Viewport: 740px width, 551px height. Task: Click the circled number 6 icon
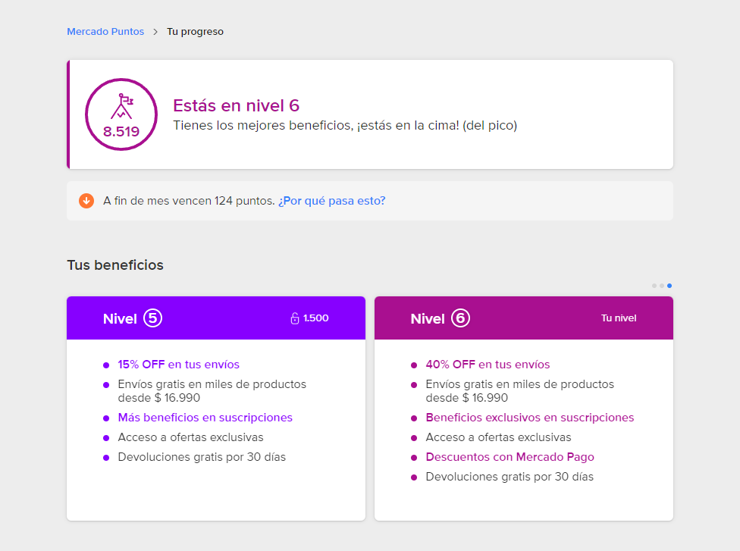click(460, 318)
